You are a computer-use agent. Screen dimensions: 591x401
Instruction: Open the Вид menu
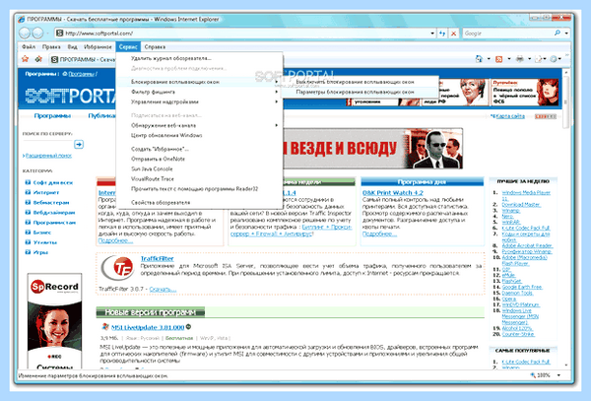72,46
